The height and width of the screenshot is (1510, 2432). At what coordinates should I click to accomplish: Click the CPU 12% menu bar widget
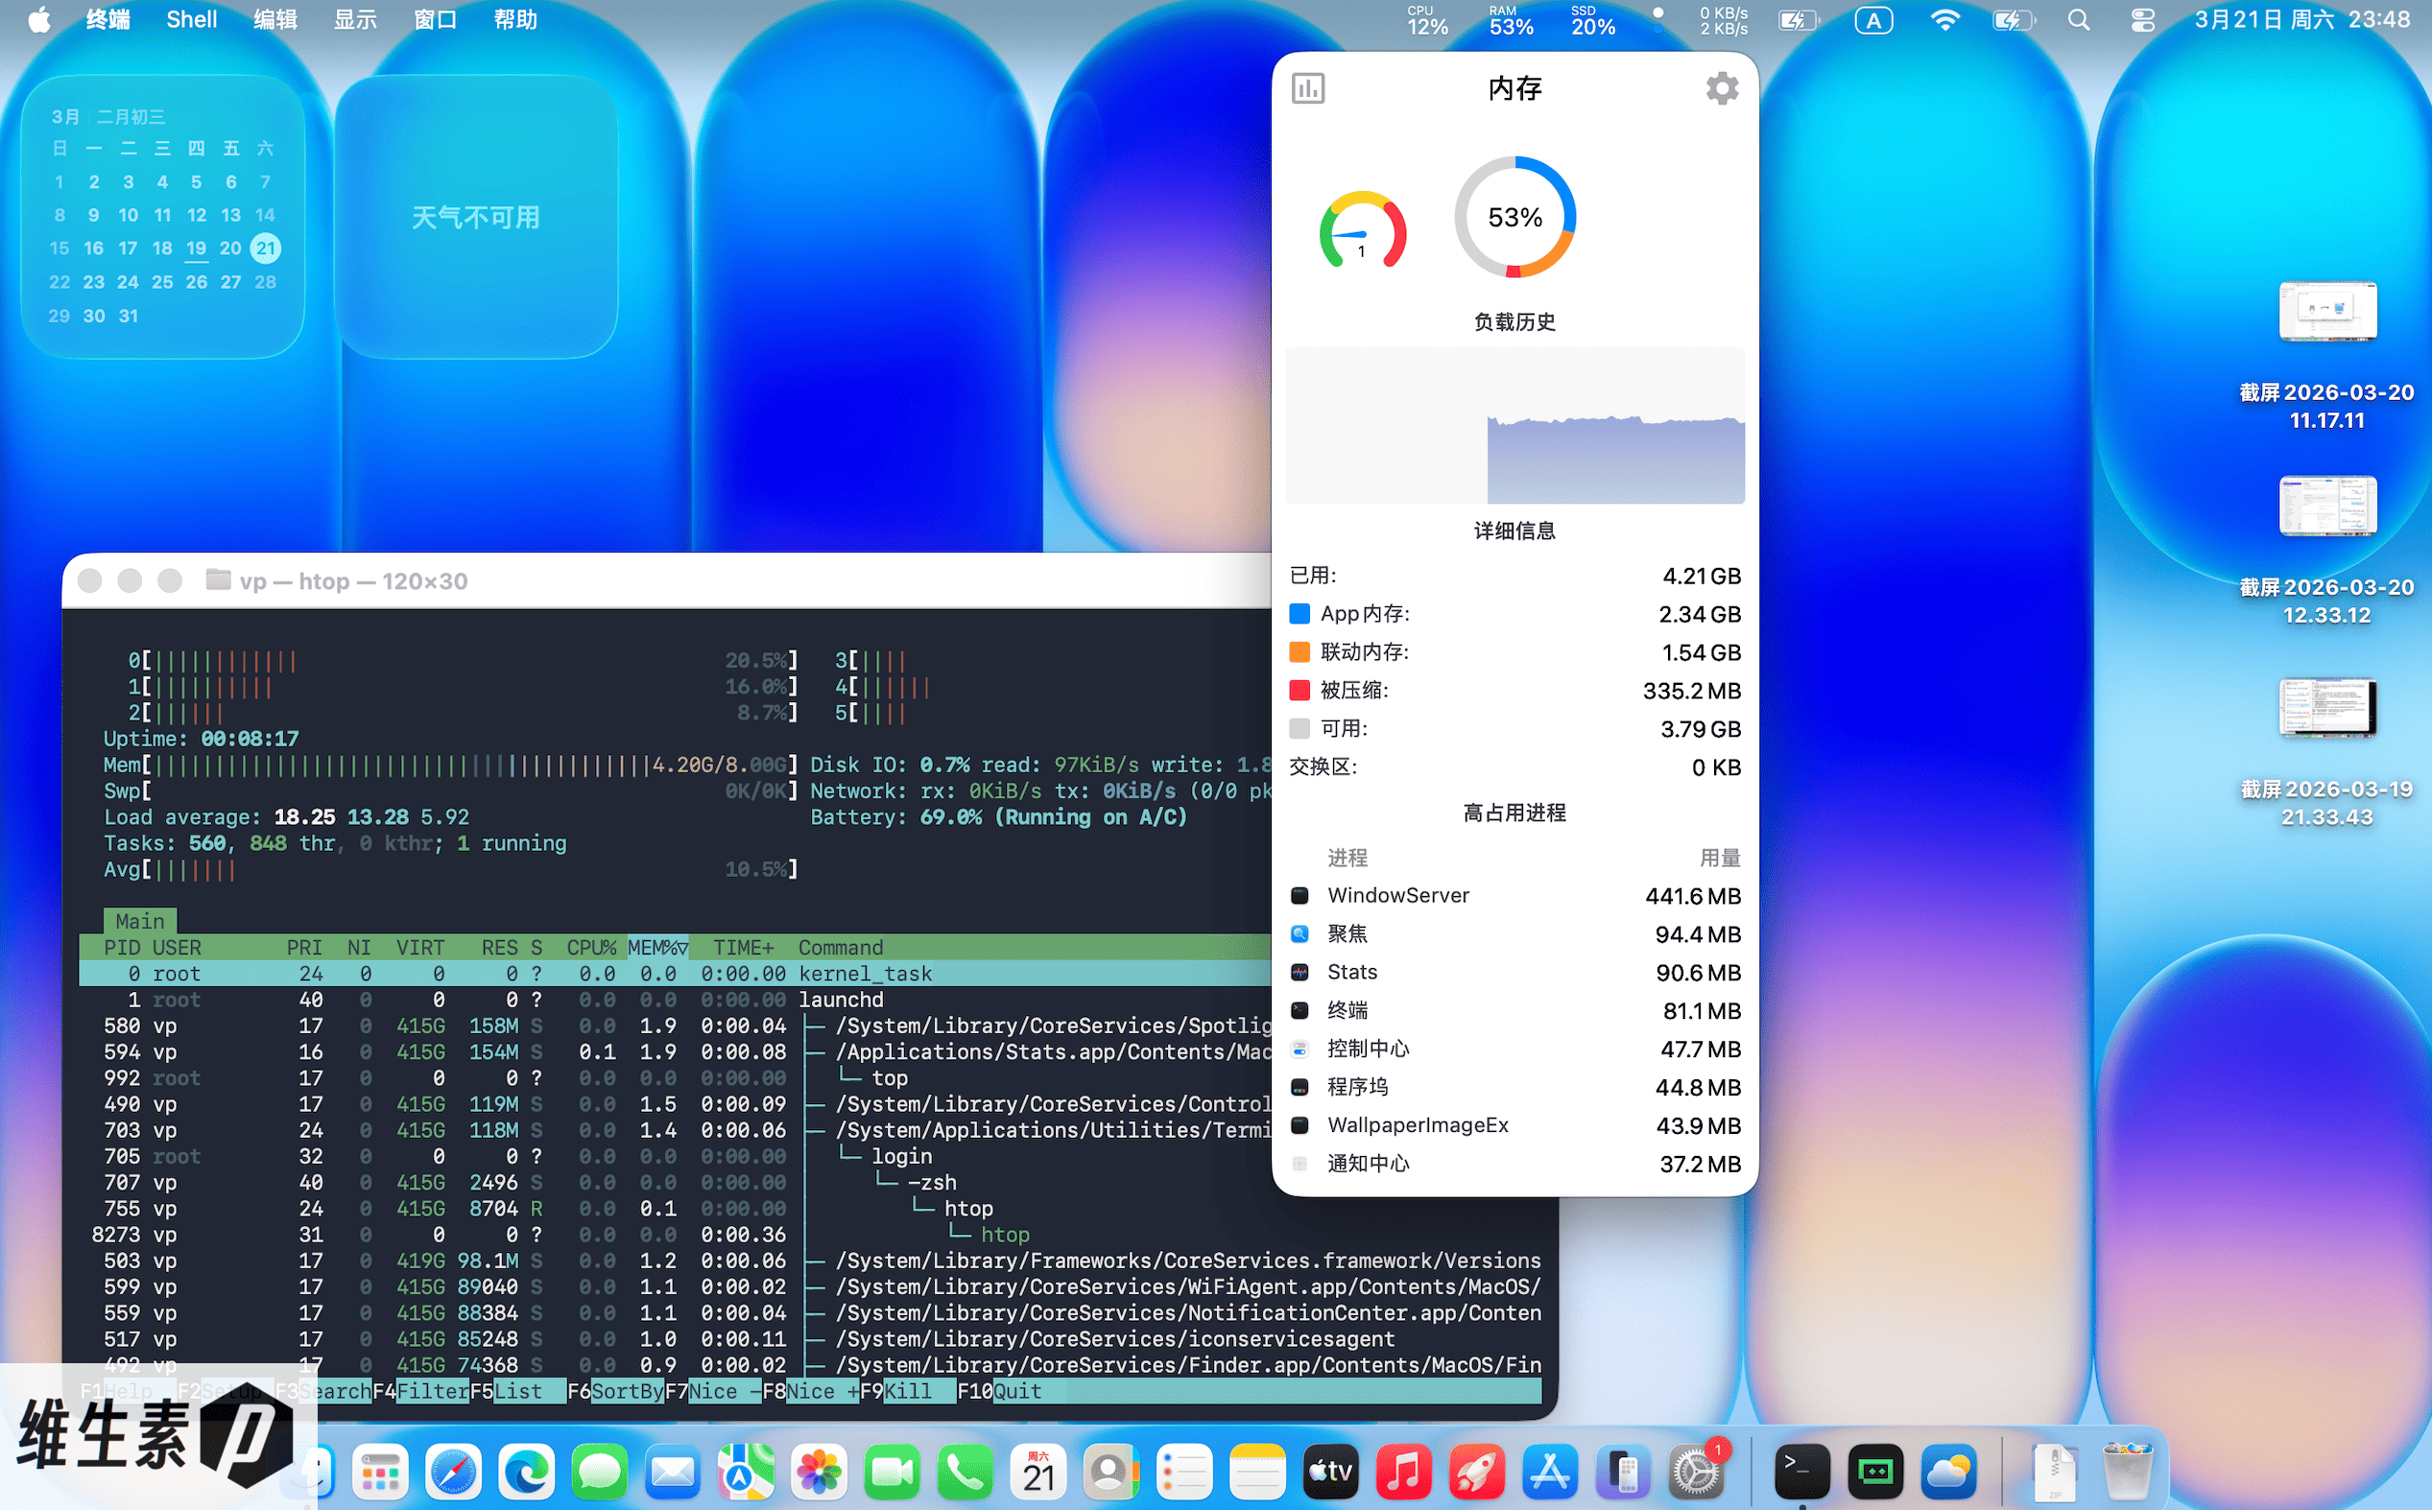(1427, 20)
